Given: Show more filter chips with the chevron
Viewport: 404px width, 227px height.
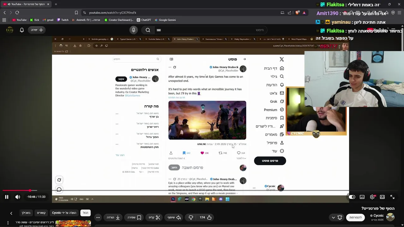Looking at the screenshot, I should (x=11, y=213).
